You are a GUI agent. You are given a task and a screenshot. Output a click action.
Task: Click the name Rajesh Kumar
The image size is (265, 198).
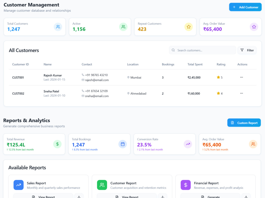click(x=52, y=75)
